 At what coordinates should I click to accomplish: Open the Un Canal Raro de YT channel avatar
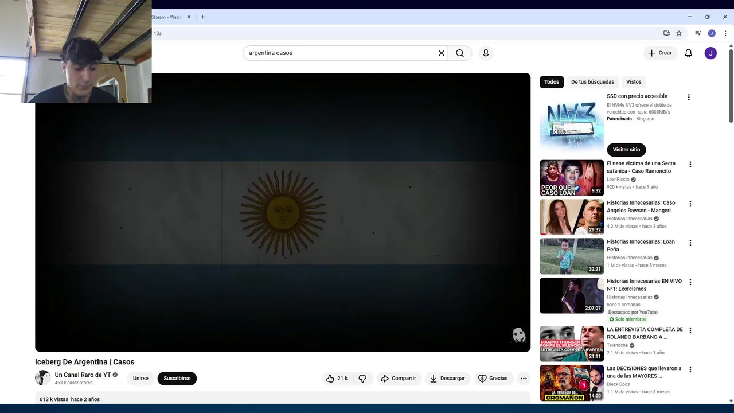(43, 378)
